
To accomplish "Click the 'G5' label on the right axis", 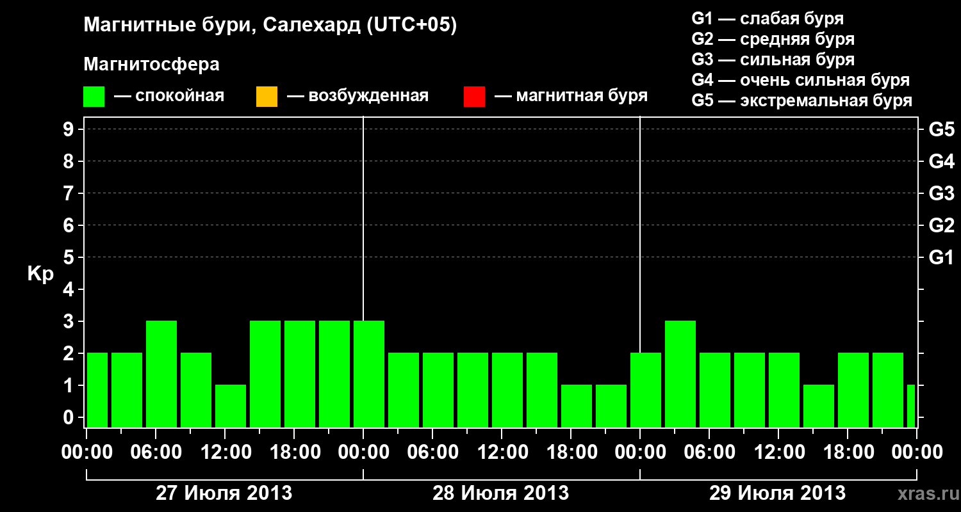I will pyautogui.click(x=941, y=129).
